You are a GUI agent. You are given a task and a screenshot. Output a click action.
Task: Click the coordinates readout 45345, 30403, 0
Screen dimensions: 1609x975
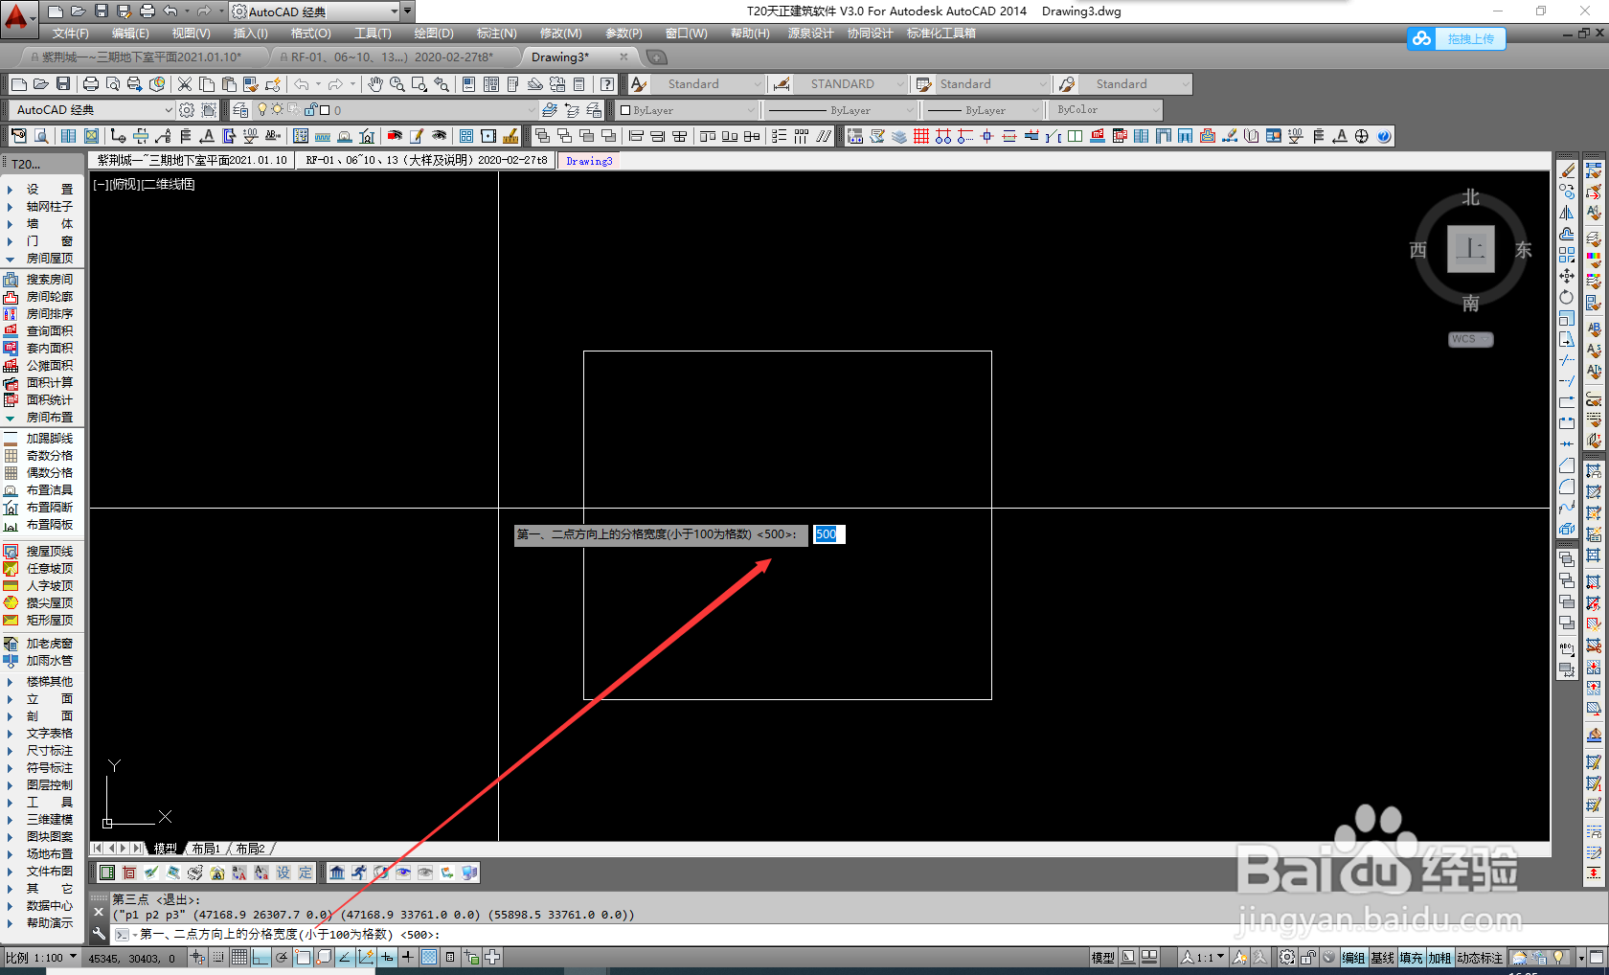click(x=132, y=958)
